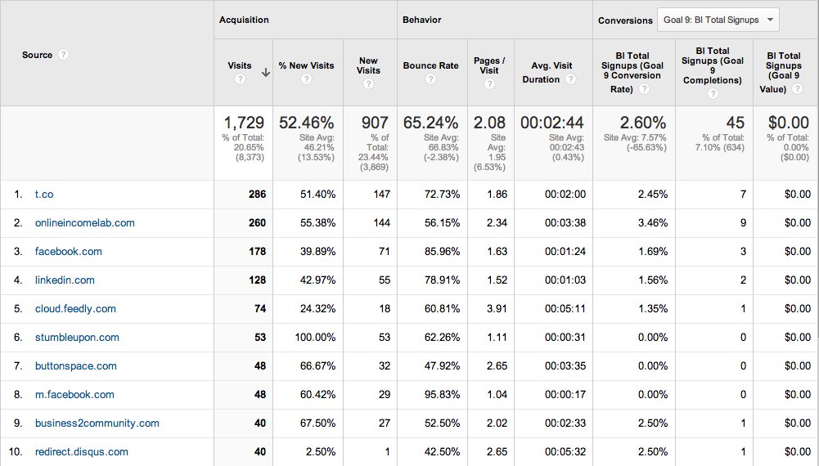This screenshot has height=466, width=819.
Task: Open the linkedin.com source link
Action: click(65, 280)
